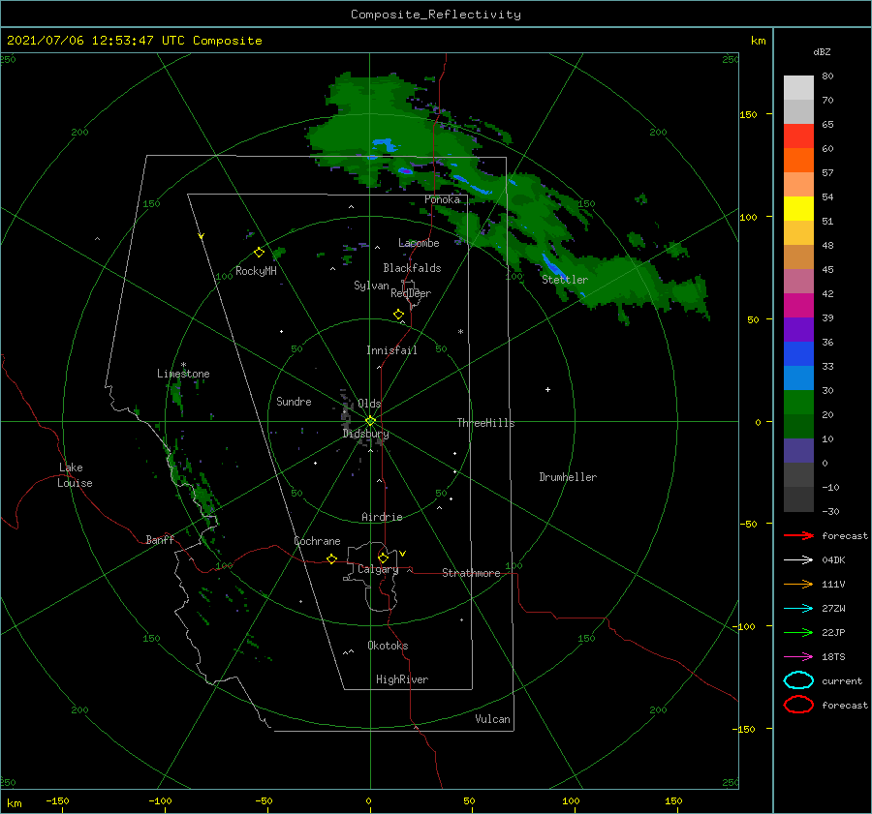The image size is (872, 814).
Task: Click the yellow diamond marker inside Calgary
Action: click(x=383, y=558)
